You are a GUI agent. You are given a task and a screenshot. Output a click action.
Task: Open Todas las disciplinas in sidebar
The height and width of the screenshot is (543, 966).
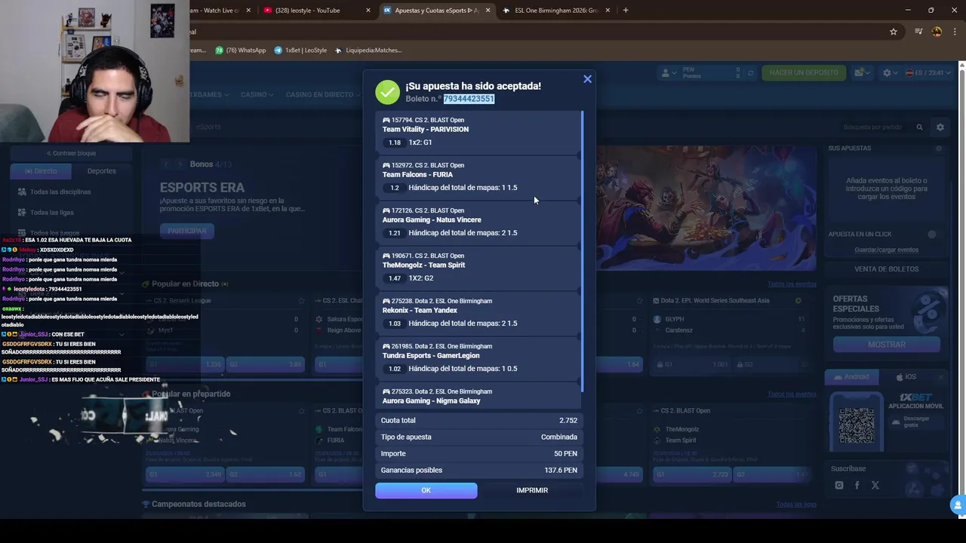[x=60, y=192]
